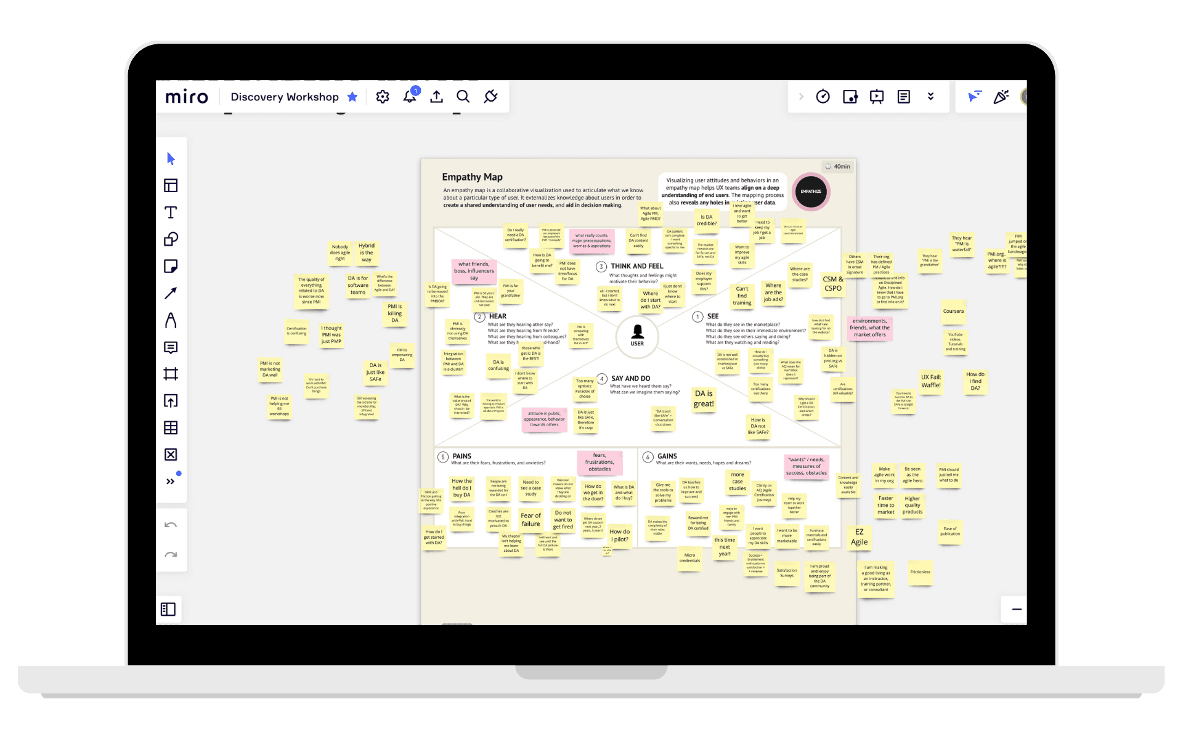Open the search magnifier

(463, 97)
